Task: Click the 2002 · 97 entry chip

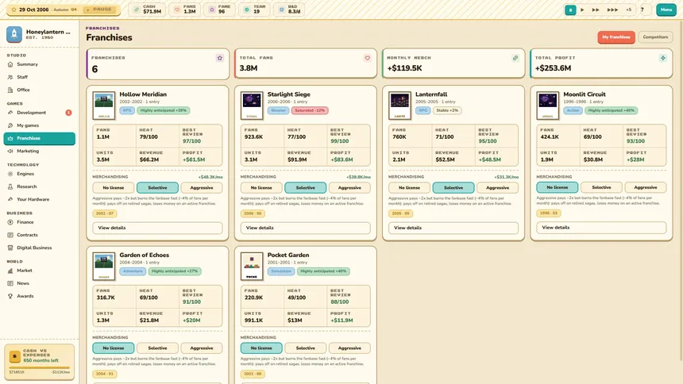Action: tap(105, 213)
